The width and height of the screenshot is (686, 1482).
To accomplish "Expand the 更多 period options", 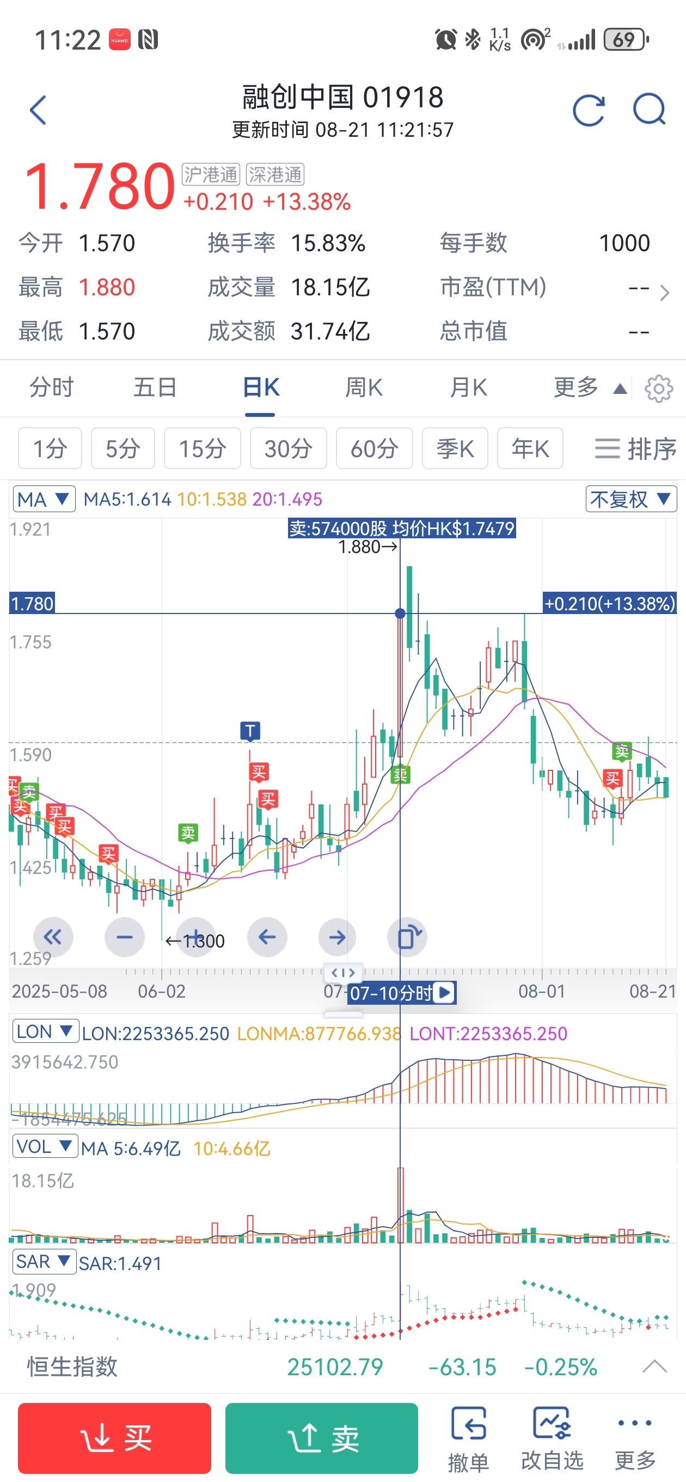I will click(590, 388).
